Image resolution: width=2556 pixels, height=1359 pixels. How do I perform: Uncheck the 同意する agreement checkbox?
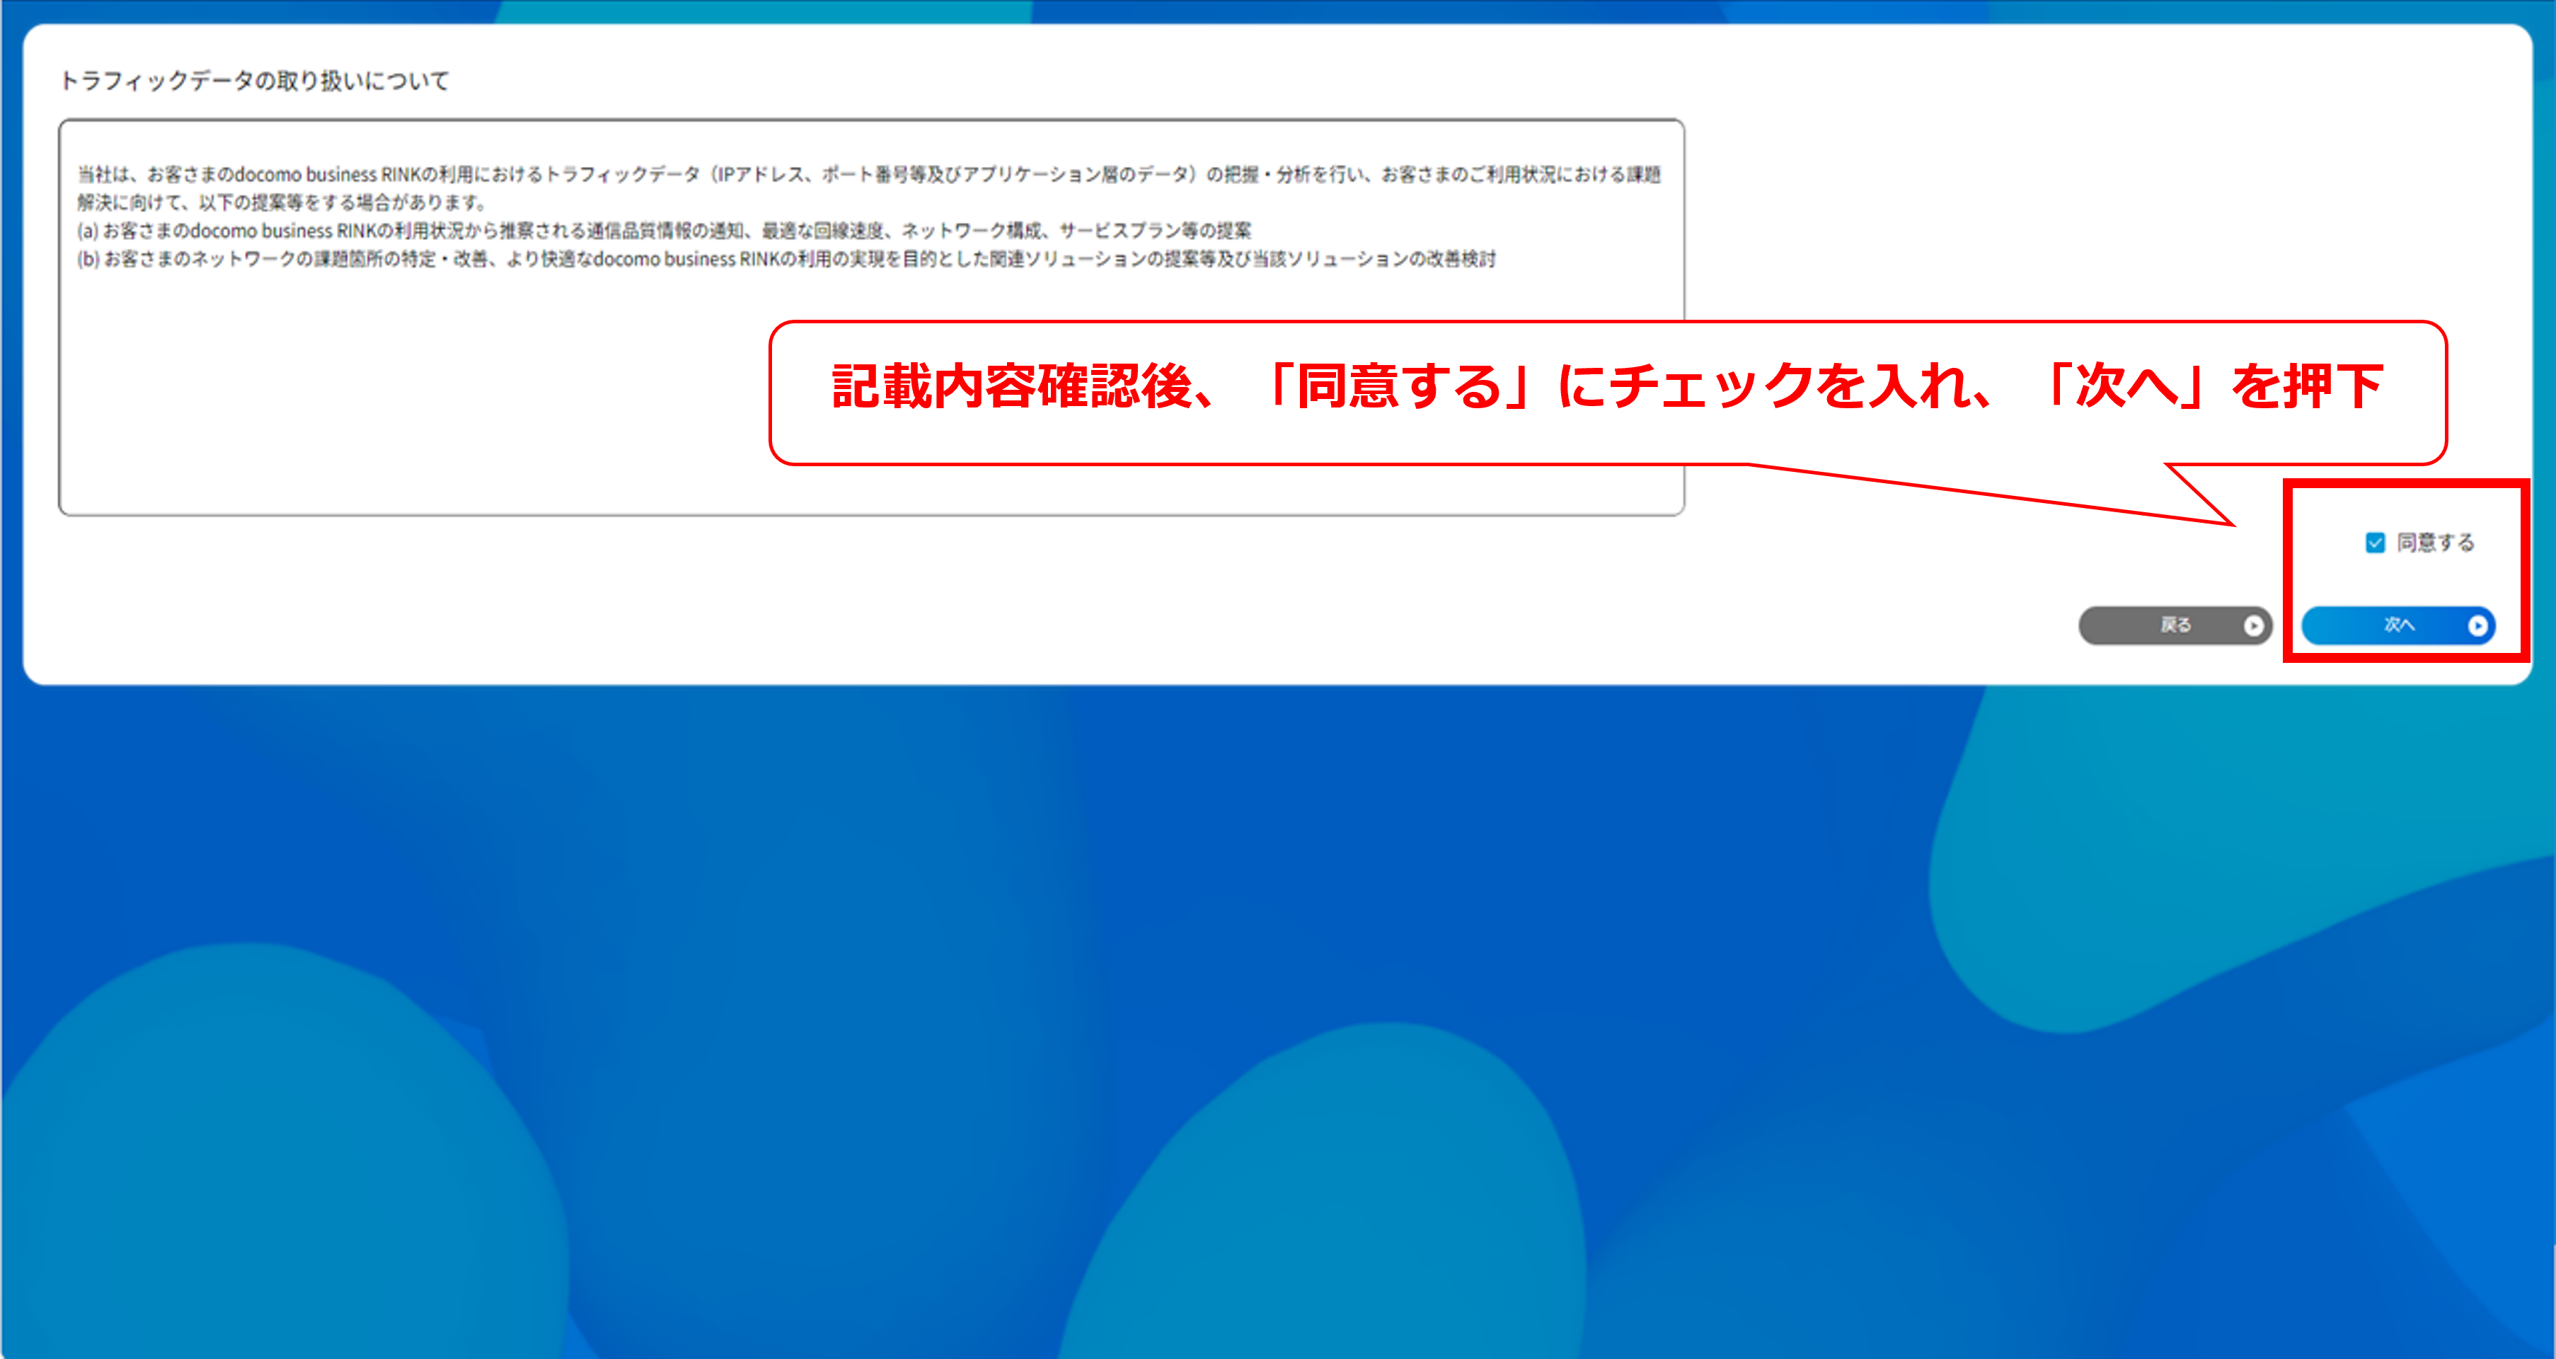tap(2374, 543)
